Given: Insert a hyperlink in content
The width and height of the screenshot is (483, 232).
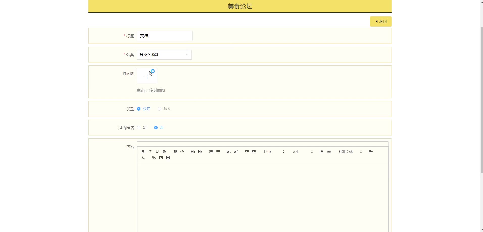Looking at the screenshot, I should [154, 158].
